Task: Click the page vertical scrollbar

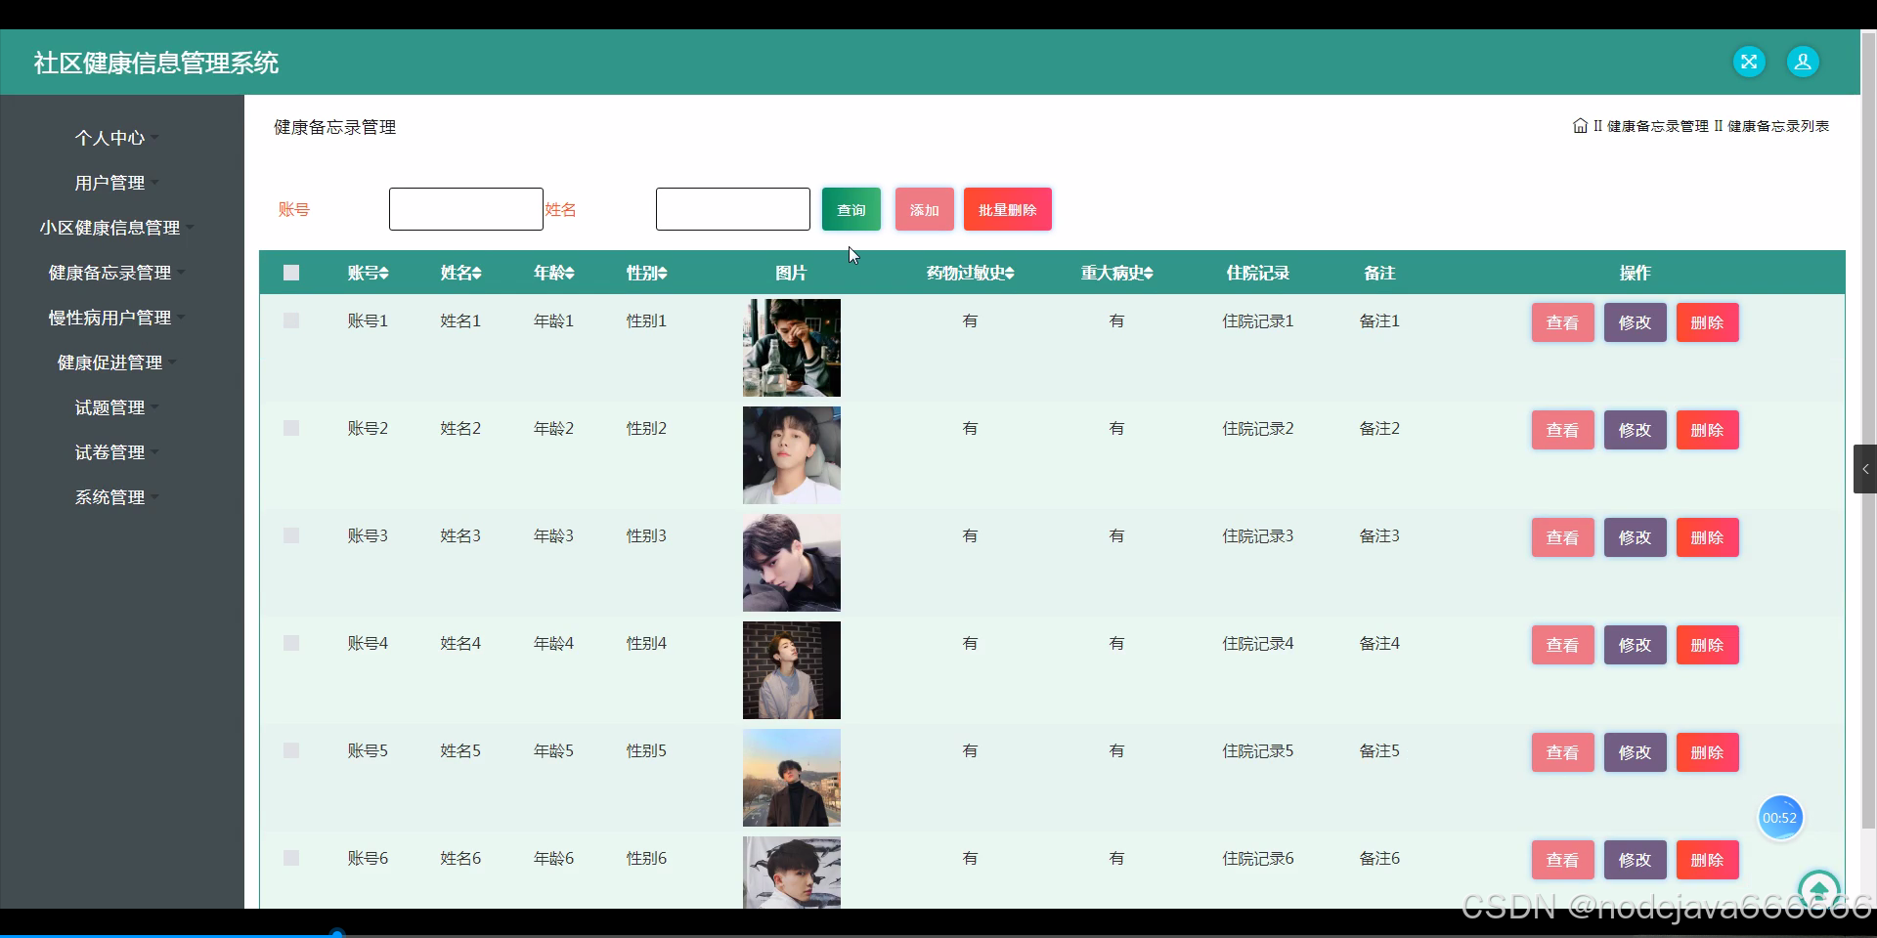Action: point(1868,430)
